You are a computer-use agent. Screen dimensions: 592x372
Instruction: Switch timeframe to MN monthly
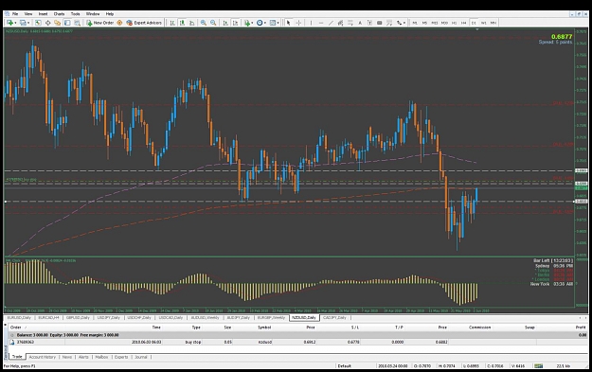point(493,23)
